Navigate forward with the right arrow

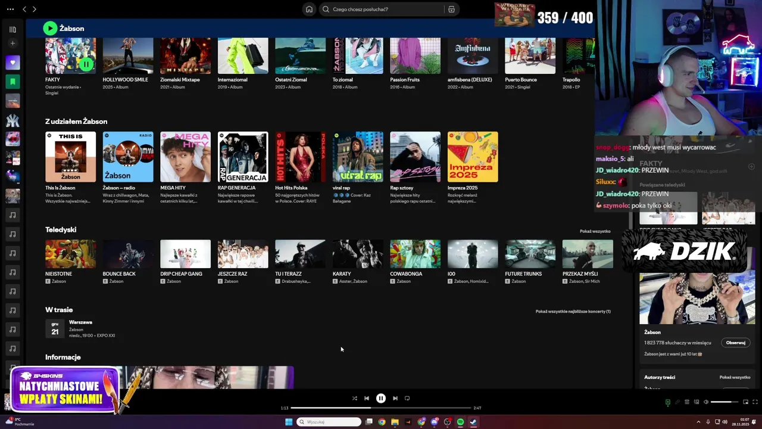tap(34, 9)
